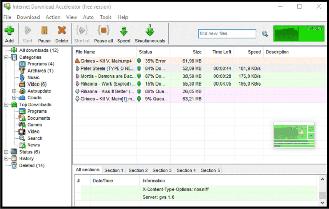Click floating window dropdown triangle
The width and height of the screenshot is (329, 209).
311,136
